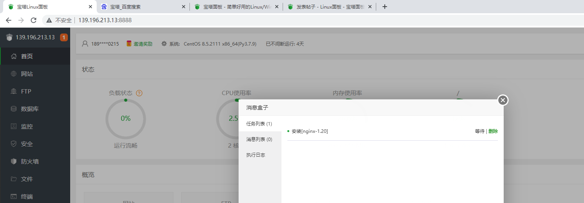Image resolution: width=584 pixels, height=203 pixels.
Task: Click the 负载状态 0% gauge
Action: (x=126, y=118)
